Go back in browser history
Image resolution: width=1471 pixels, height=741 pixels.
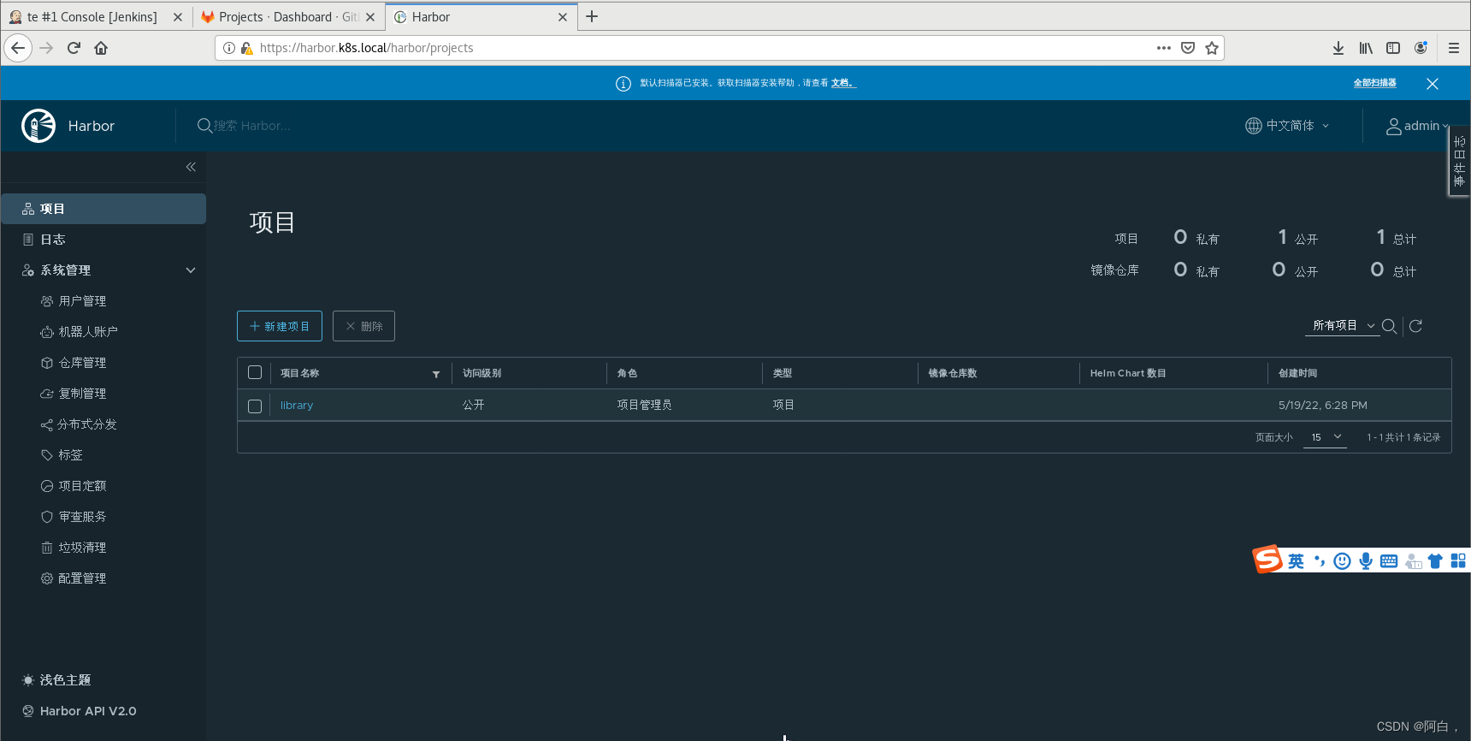point(18,48)
